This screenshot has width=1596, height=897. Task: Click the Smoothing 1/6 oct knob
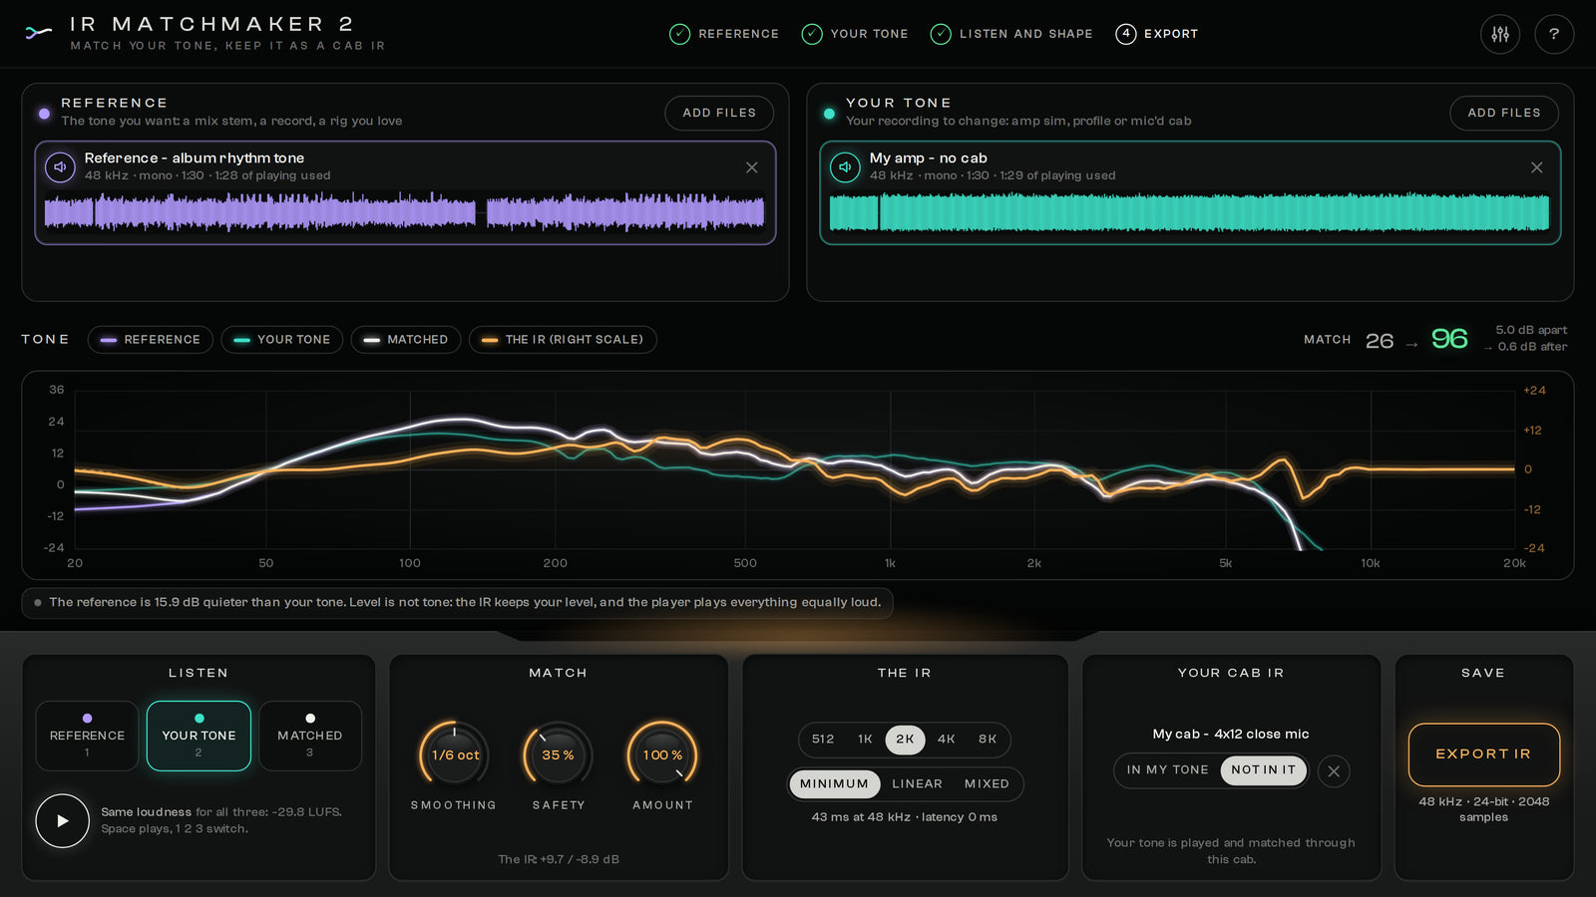coord(454,755)
